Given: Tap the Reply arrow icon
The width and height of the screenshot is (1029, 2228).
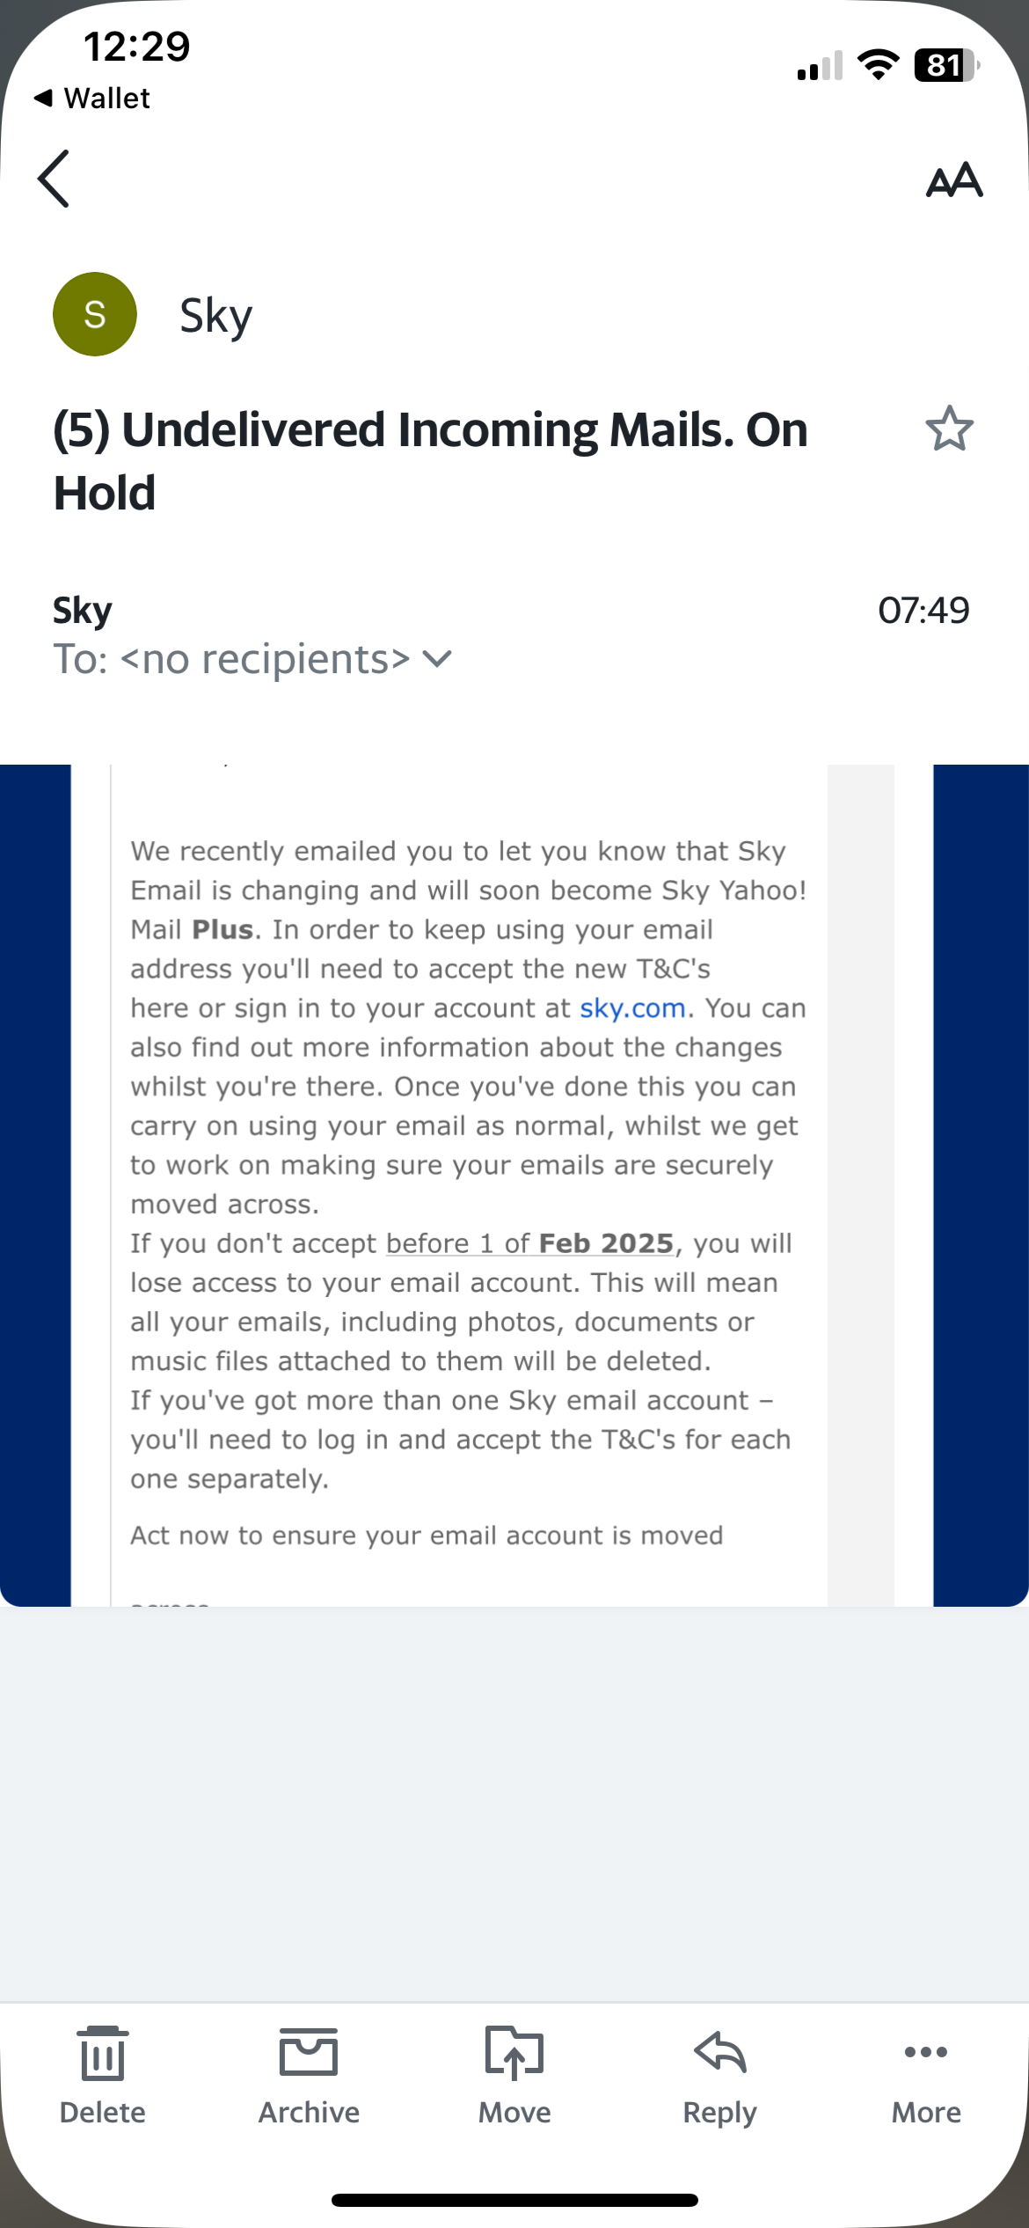Looking at the screenshot, I should (x=719, y=2052).
